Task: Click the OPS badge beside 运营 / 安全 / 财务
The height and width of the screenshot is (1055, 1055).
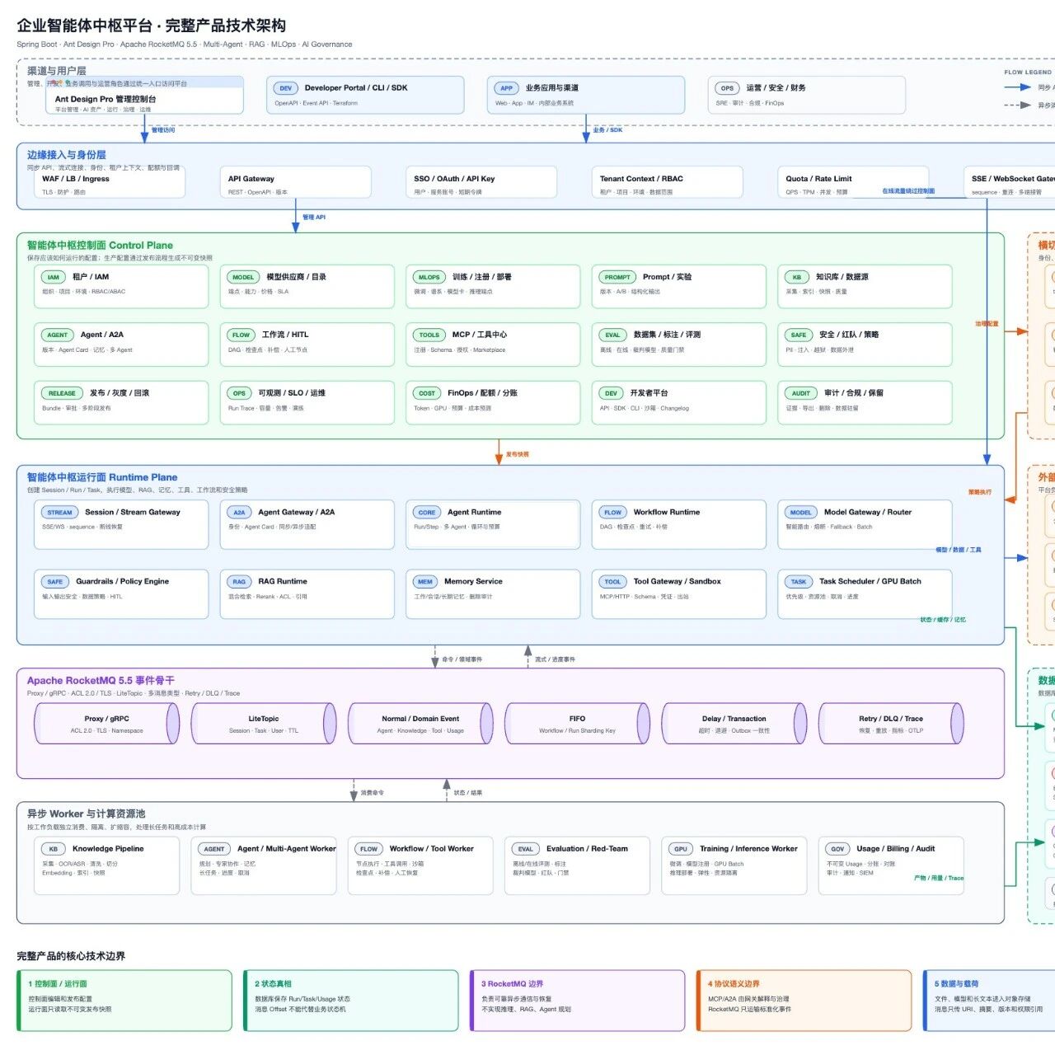Action: click(x=727, y=88)
